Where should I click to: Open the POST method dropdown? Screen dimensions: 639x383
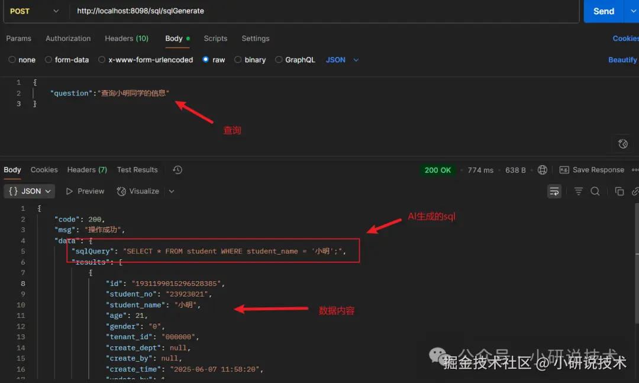pos(34,11)
